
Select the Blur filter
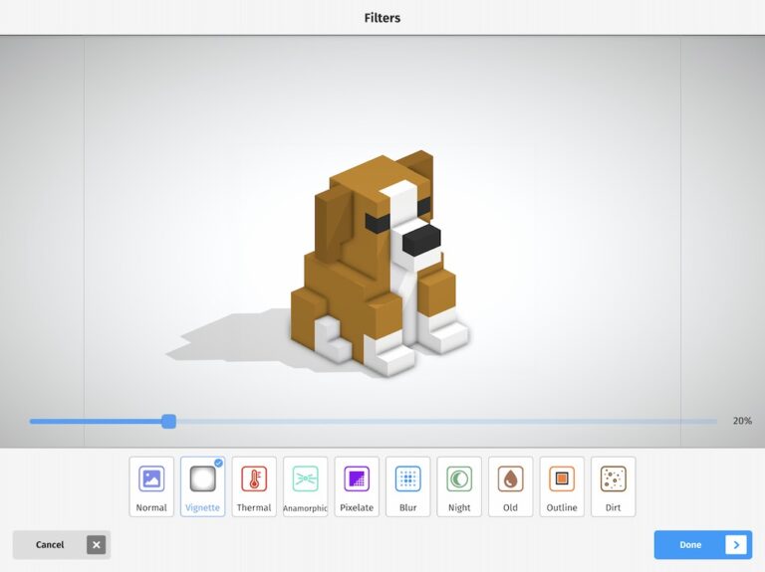(407, 486)
